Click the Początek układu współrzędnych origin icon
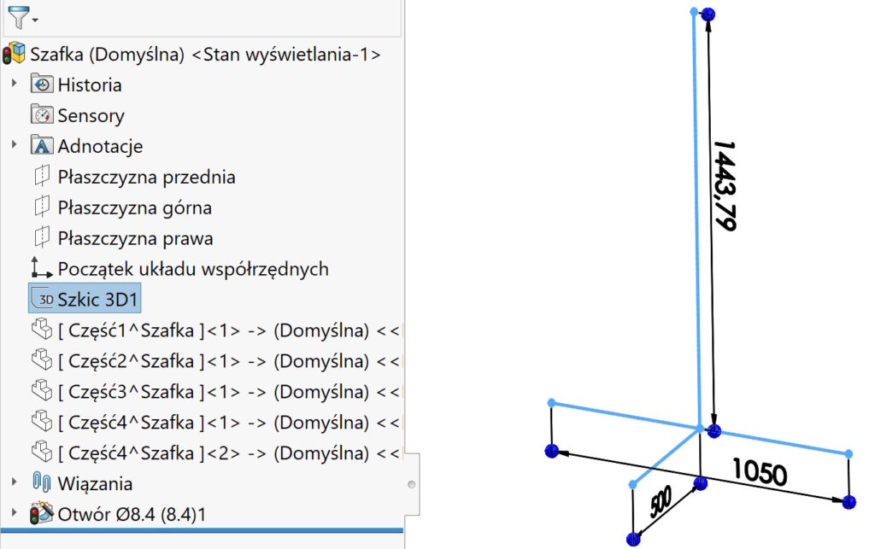The width and height of the screenshot is (875, 549). click(x=41, y=268)
